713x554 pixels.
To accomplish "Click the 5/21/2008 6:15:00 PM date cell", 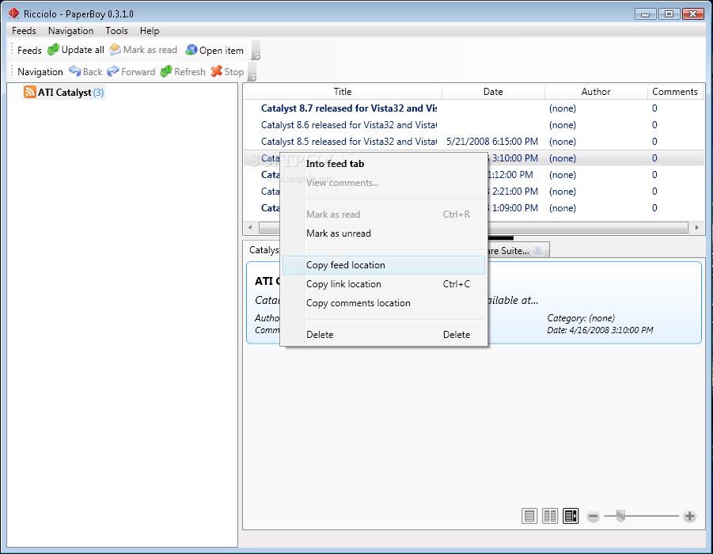I will [x=492, y=142].
